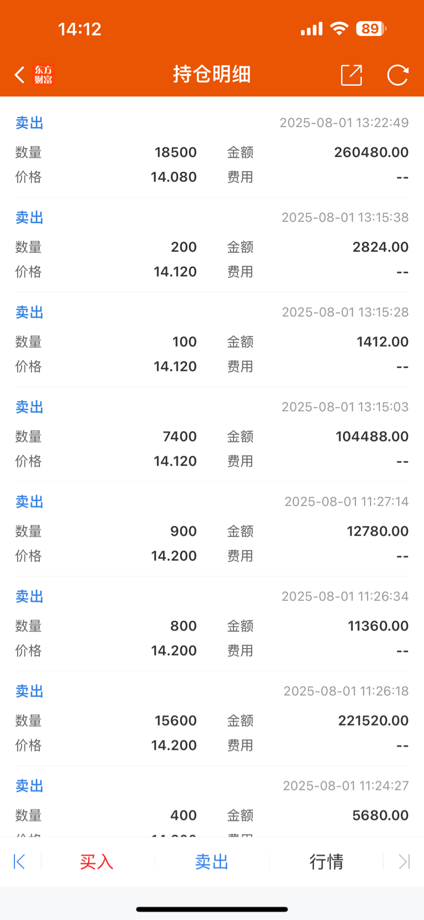Open the sell record with amount 2824.00

pos(212,245)
